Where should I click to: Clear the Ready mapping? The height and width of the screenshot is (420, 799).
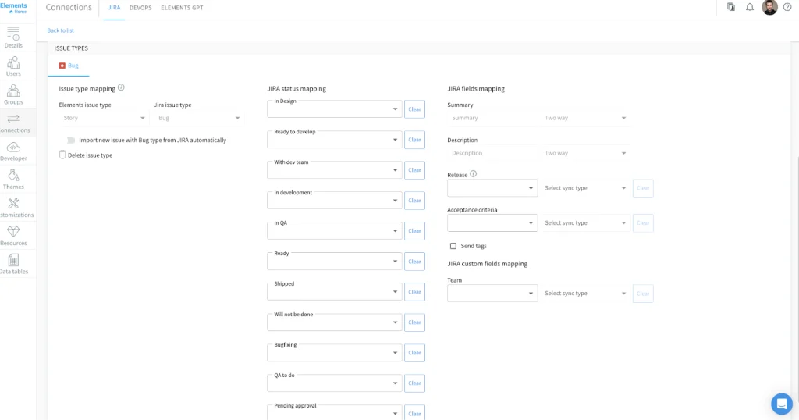point(415,262)
